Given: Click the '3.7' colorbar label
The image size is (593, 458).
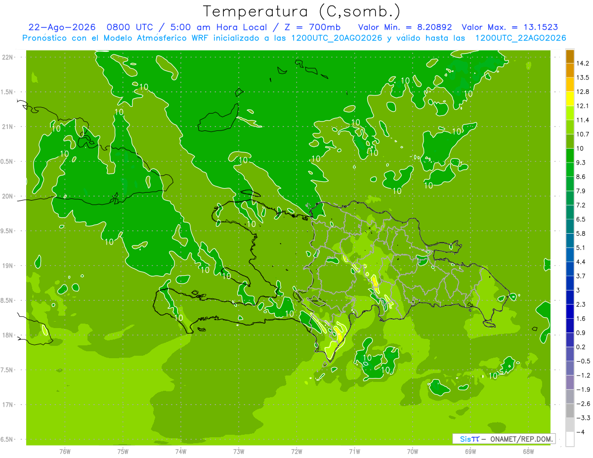Looking at the screenshot, I should click(582, 276).
